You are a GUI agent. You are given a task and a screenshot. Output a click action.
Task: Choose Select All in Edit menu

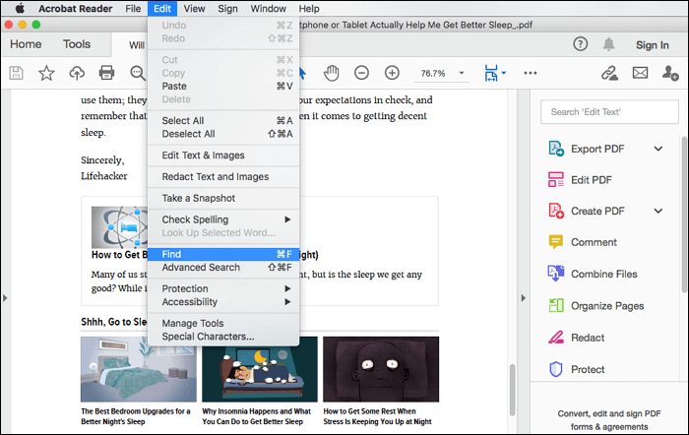[x=223, y=121]
